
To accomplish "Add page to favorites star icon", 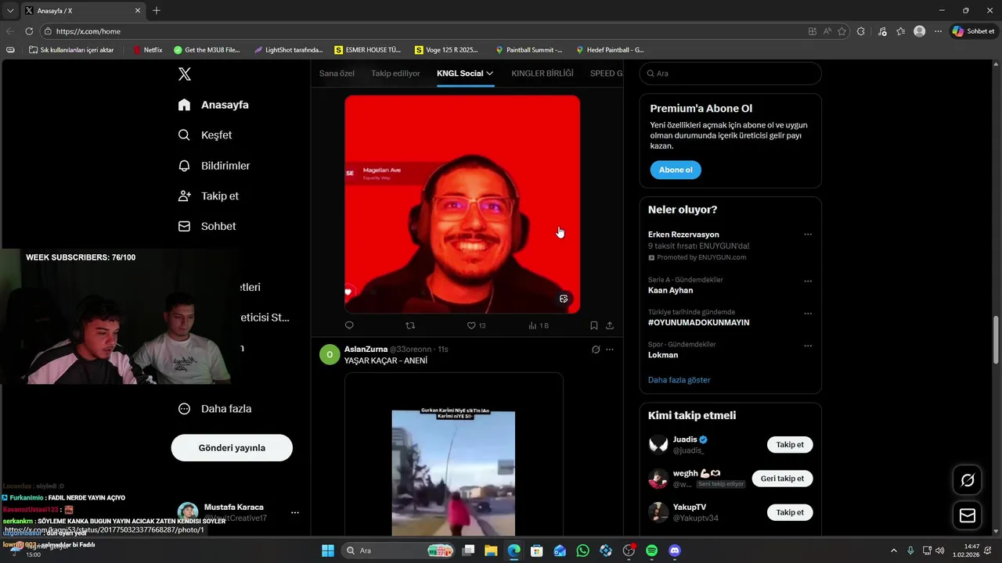I will tap(842, 31).
